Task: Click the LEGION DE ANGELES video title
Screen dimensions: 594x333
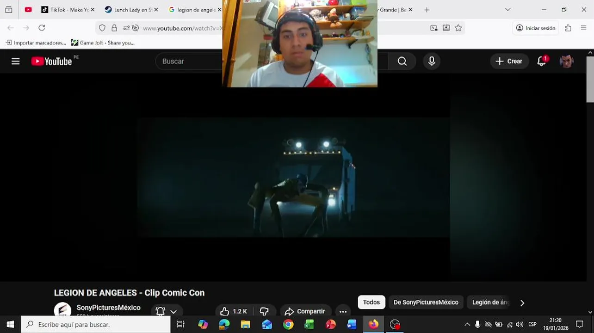Action: [x=129, y=293]
